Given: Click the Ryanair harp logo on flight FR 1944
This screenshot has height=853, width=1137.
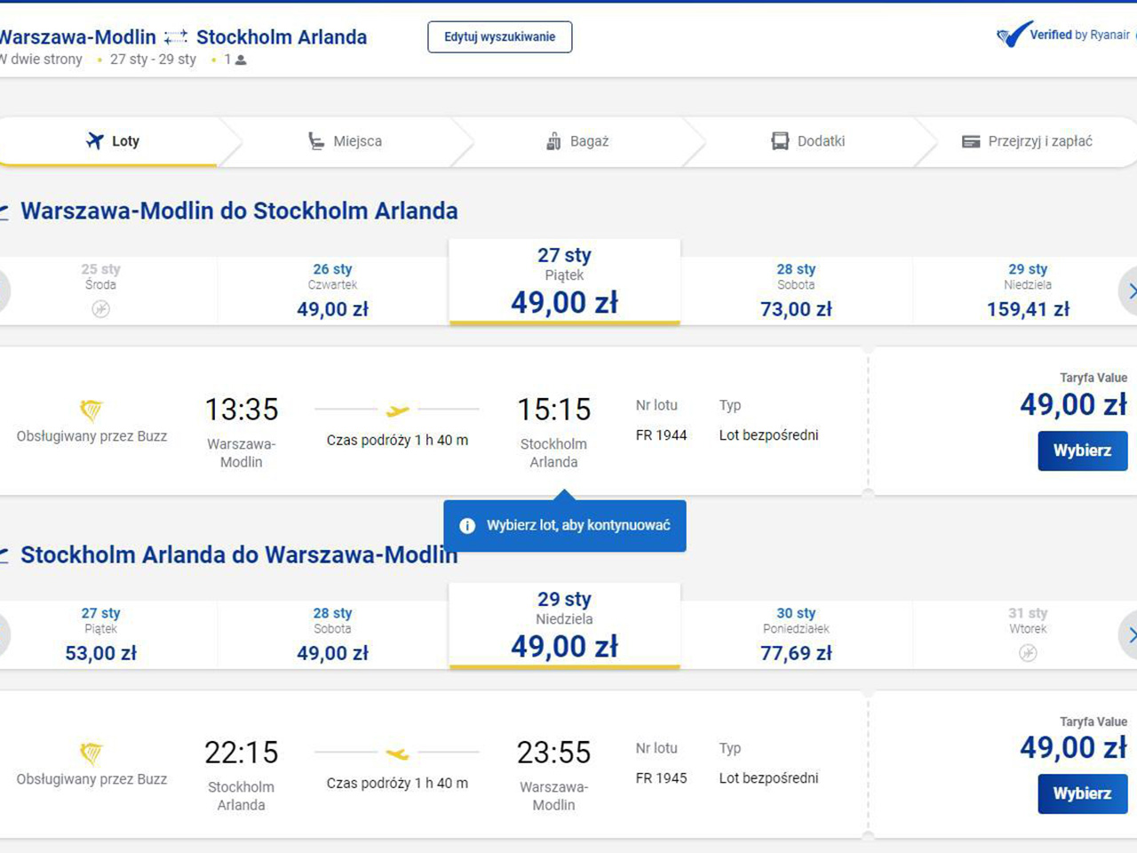Looking at the screenshot, I should [x=91, y=410].
